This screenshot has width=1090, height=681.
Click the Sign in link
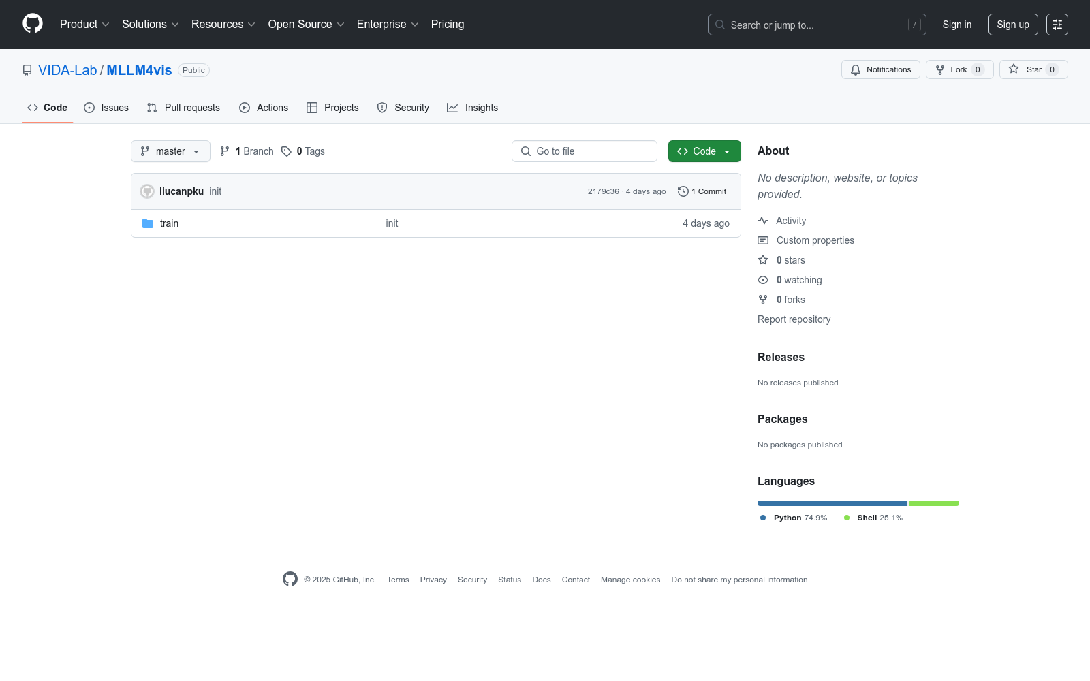957,25
